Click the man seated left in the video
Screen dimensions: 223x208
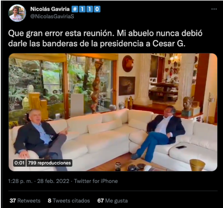[x=40, y=139]
